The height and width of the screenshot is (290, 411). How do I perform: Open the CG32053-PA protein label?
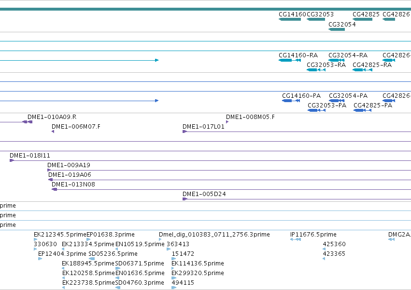pos(327,105)
